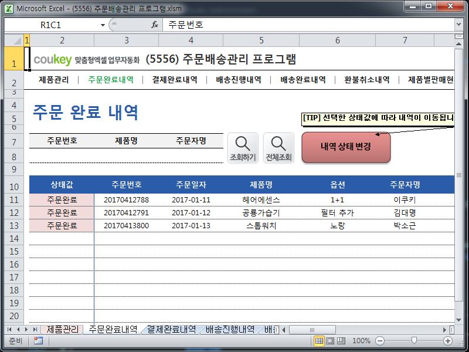Click option cell 필터 추가
The image size is (469, 352).
click(338, 213)
